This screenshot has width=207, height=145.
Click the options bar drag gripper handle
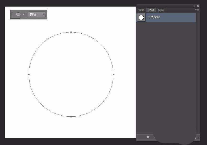12,14
